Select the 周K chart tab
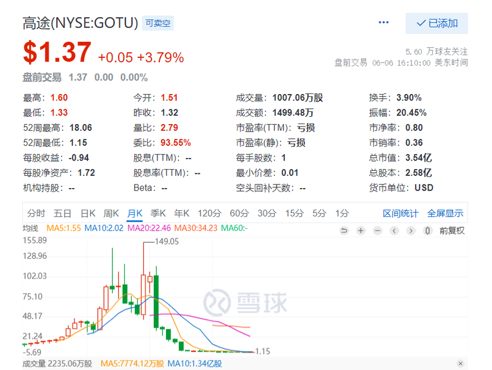Screen dimensions: 492x370 pyautogui.click(x=111, y=213)
